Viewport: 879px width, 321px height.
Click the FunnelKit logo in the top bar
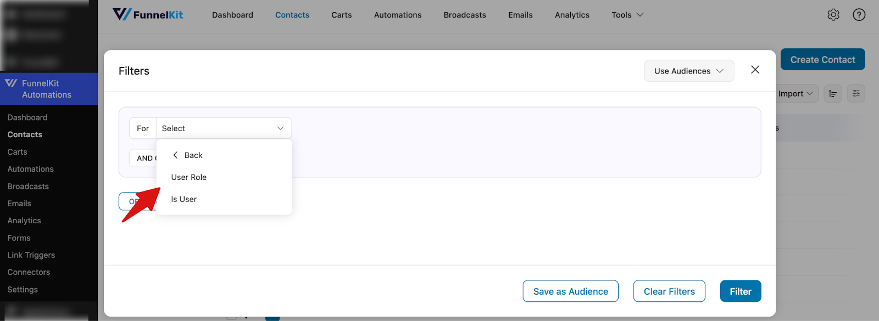(x=147, y=15)
